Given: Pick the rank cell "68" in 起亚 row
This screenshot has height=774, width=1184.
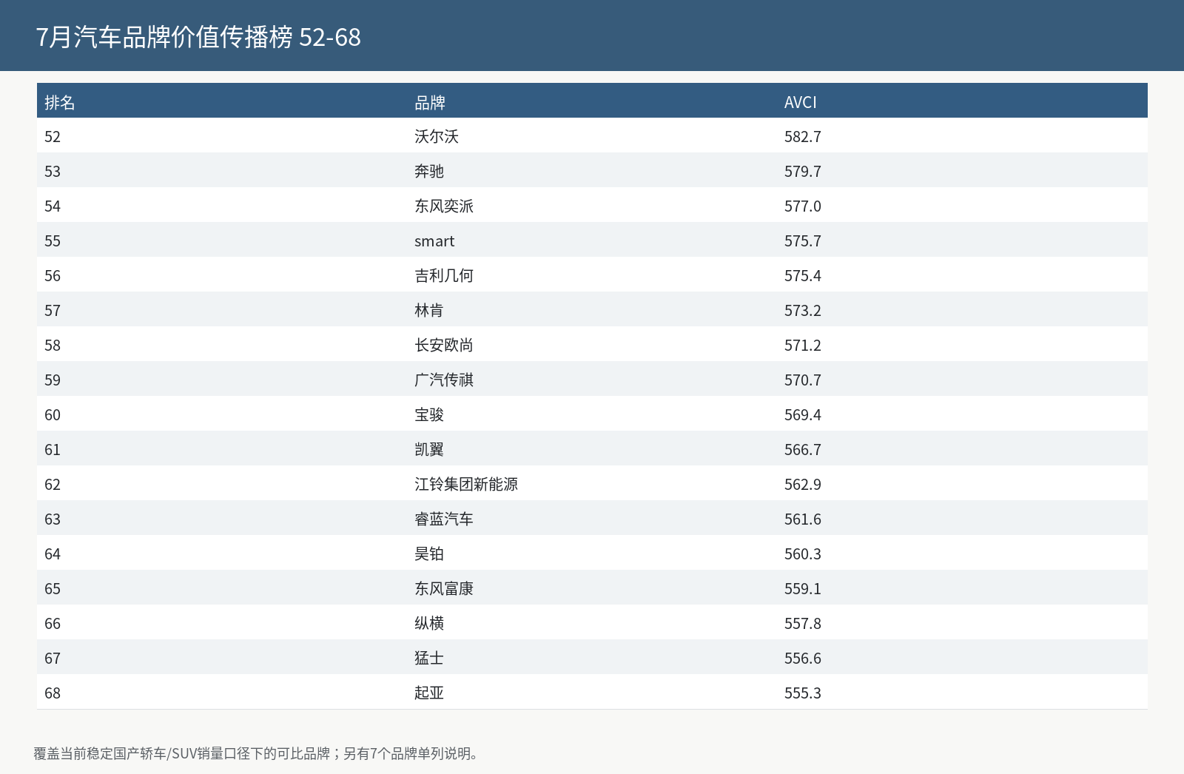Looking at the screenshot, I should click(53, 693).
